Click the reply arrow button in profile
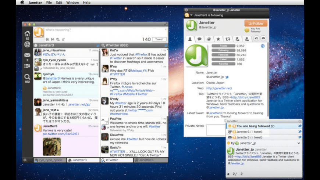 point(256,39)
